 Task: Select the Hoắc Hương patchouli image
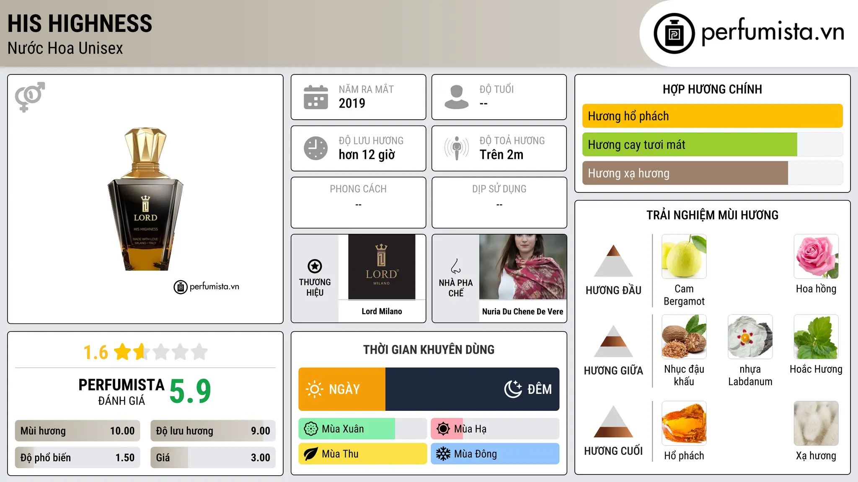[x=816, y=337]
